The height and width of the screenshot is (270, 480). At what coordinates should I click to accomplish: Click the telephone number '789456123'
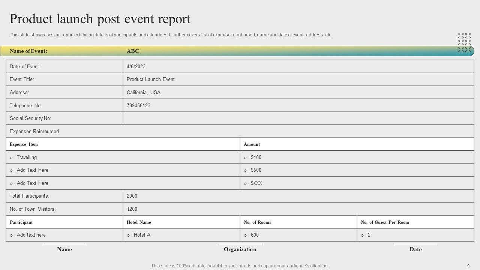(x=138, y=105)
